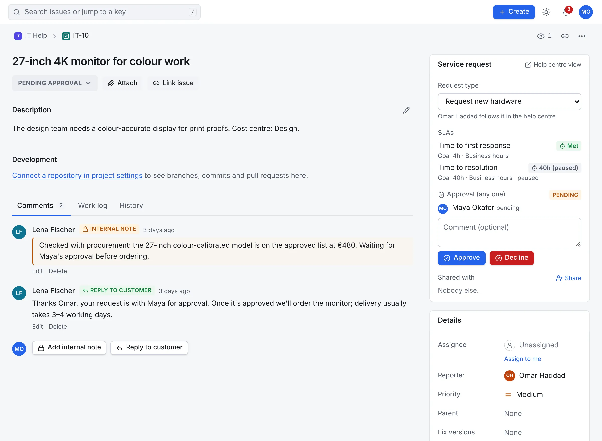
Task: Click Lena Fischer's avatar on internal note
Action: point(19,232)
